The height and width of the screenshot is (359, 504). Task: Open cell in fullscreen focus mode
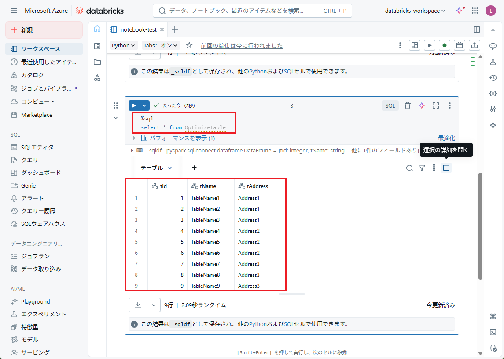point(436,105)
